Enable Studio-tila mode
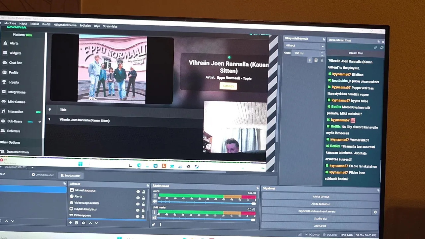The image size is (425, 239). tap(320, 219)
